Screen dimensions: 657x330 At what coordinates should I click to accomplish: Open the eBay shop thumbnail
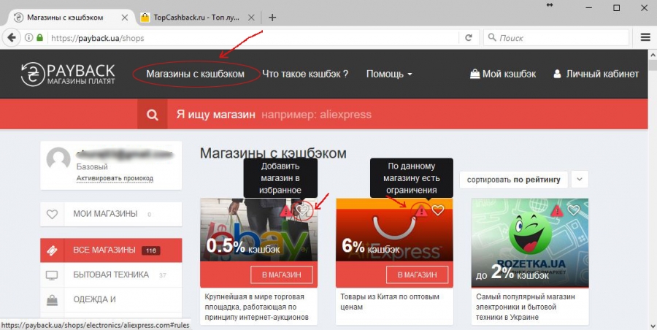(258, 230)
